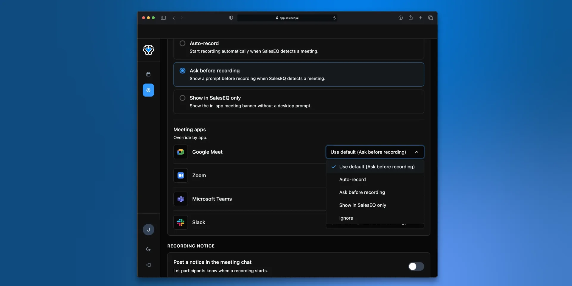
Task: Choose Ignore from the dropdown list
Action: [375, 218]
